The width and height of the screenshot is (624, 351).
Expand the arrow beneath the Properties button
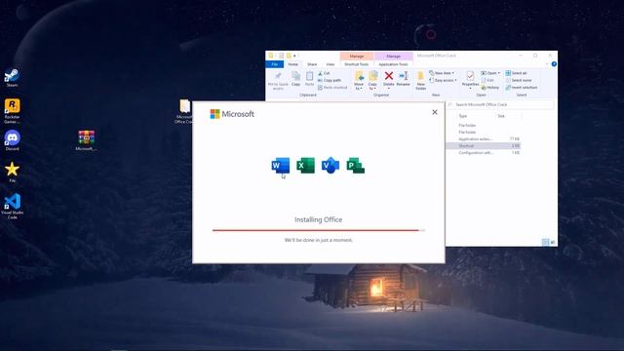tap(470, 89)
